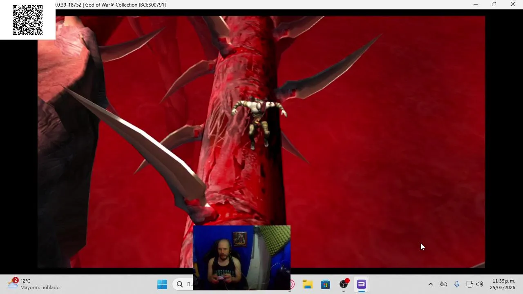Click the cloud sync status tray icon
Screen dimensions: 523x294
(x=444, y=284)
